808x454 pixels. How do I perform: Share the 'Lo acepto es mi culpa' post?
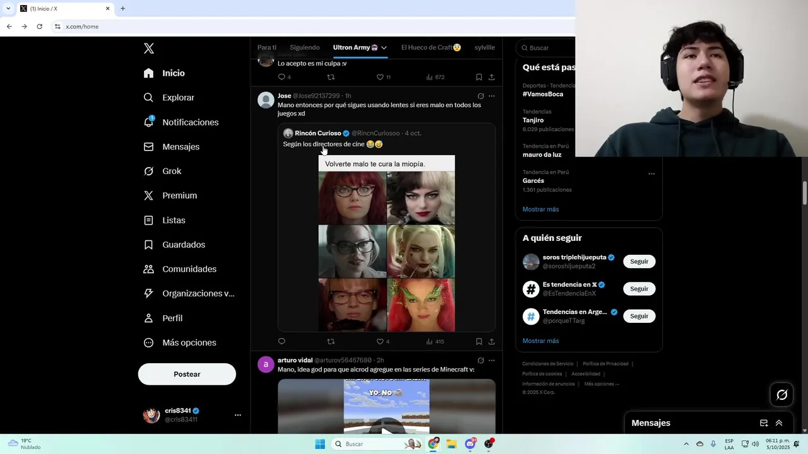[491, 77]
